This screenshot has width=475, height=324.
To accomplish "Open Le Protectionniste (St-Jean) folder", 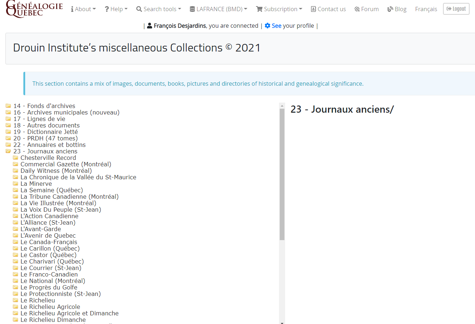I will pos(60,294).
